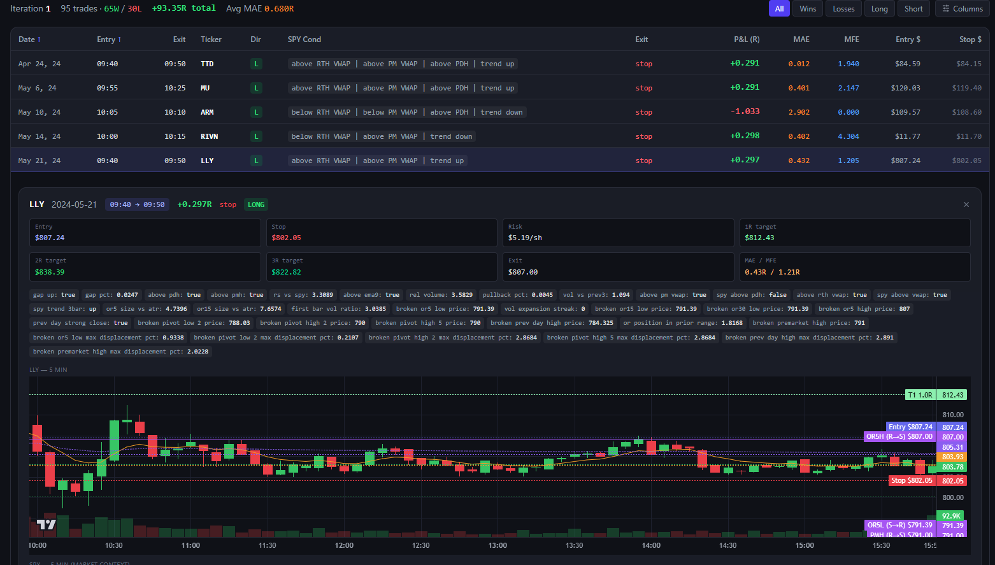The height and width of the screenshot is (565, 995).
Task: Click the 803.93 orange price tag
Action: pyautogui.click(x=952, y=457)
